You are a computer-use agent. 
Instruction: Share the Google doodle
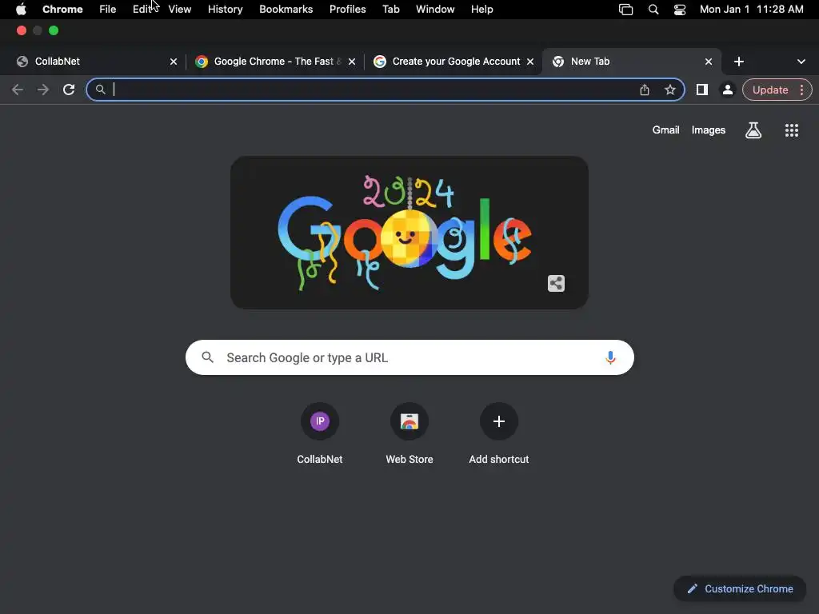[556, 284]
